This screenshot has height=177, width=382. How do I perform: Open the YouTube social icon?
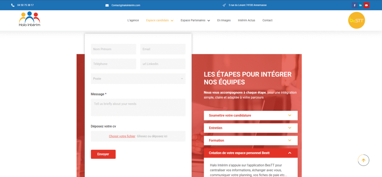tap(367, 5)
